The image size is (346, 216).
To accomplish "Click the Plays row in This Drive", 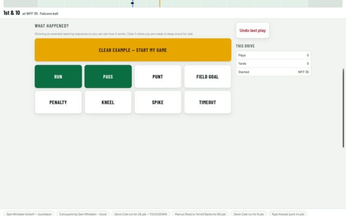I will (x=274, y=55).
